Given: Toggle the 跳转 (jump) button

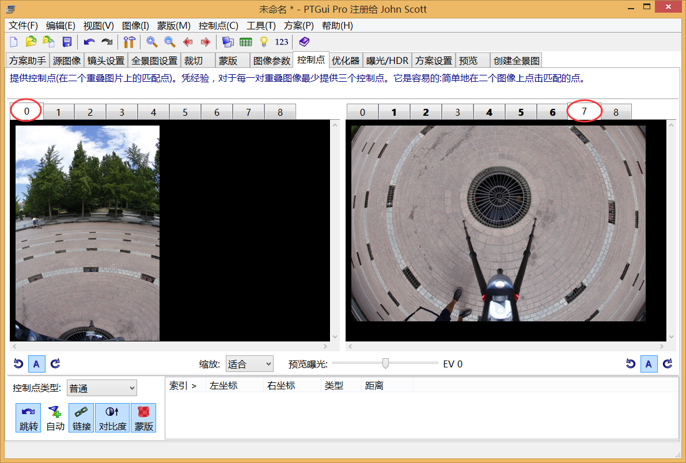Looking at the screenshot, I should click(x=28, y=418).
